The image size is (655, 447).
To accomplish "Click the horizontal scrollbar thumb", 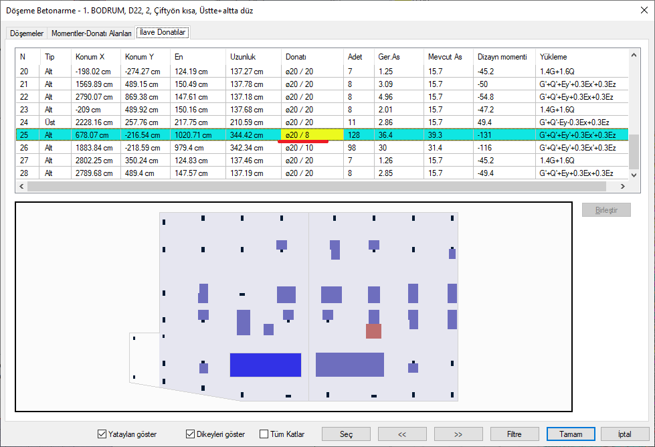I will coord(316,186).
